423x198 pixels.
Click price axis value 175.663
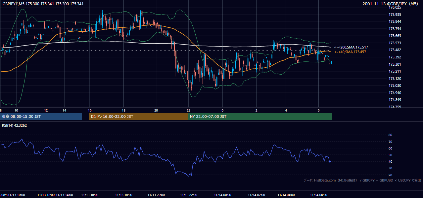(395, 36)
